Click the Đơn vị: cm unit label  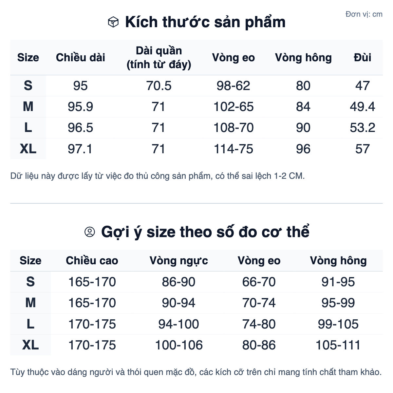(364, 14)
